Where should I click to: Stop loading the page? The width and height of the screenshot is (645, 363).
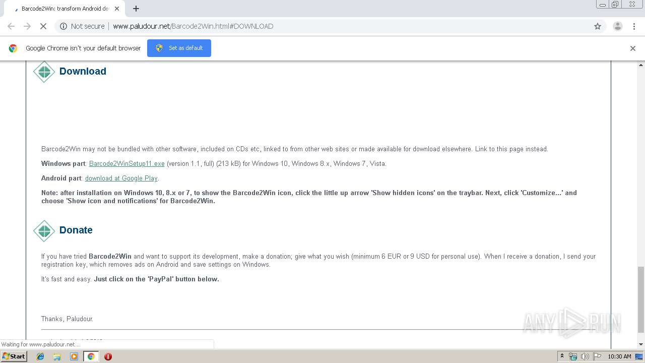[43, 26]
